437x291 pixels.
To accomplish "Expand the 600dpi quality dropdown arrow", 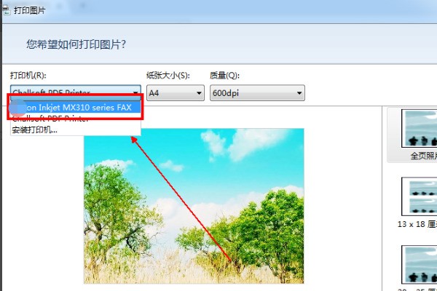I will click(299, 93).
